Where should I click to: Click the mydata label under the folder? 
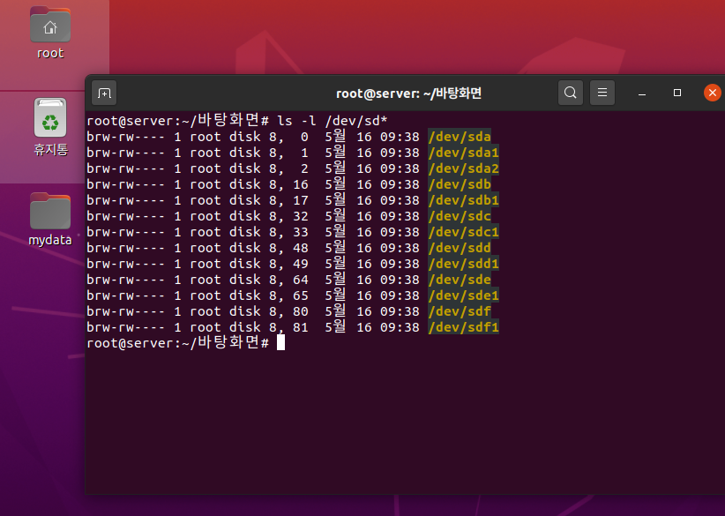point(50,240)
